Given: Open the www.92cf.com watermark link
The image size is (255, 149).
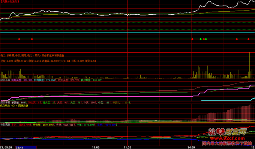Looking at the screenshot, I should pos(227,138).
